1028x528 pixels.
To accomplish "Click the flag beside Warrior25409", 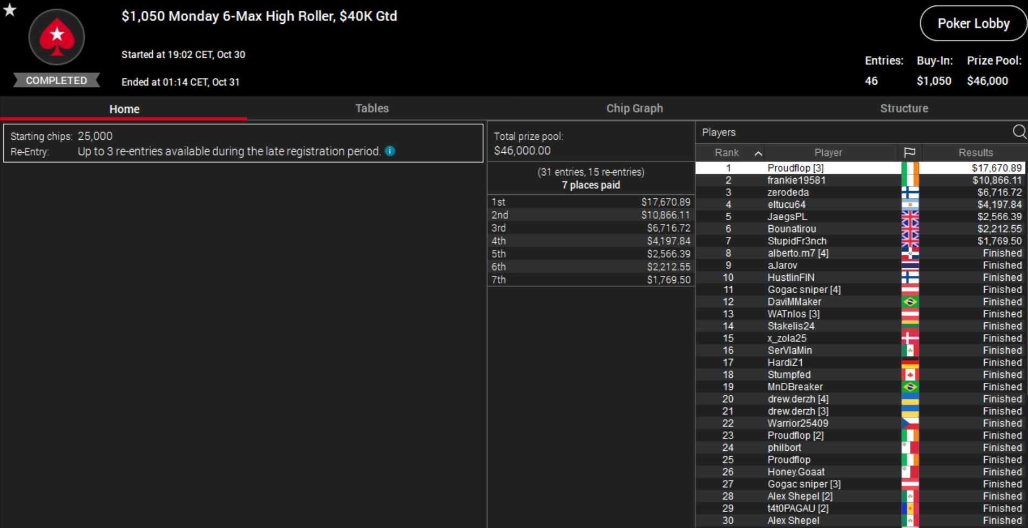I will click(x=910, y=423).
